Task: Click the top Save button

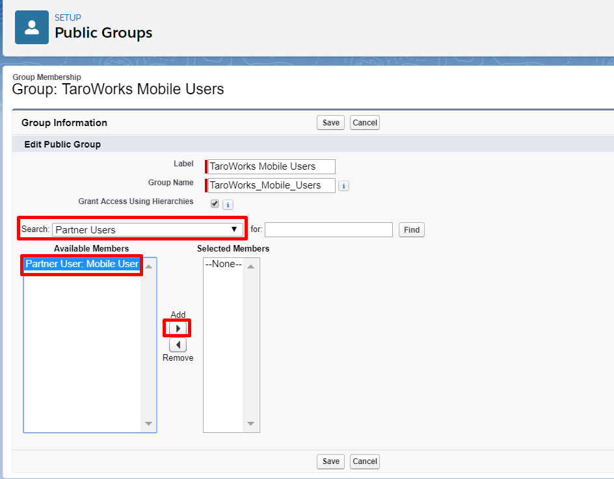Action: point(330,122)
